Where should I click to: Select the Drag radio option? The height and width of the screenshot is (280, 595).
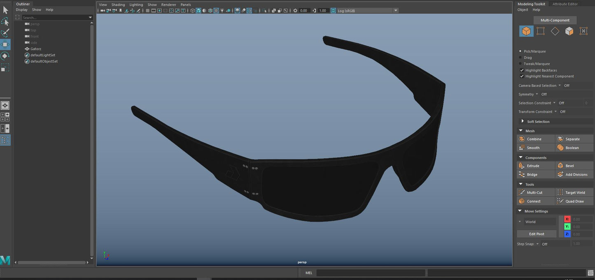tap(520, 58)
